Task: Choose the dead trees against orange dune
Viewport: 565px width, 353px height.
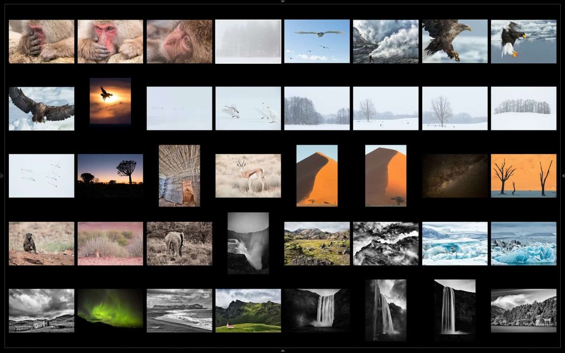Action: [x=523, y=176]
